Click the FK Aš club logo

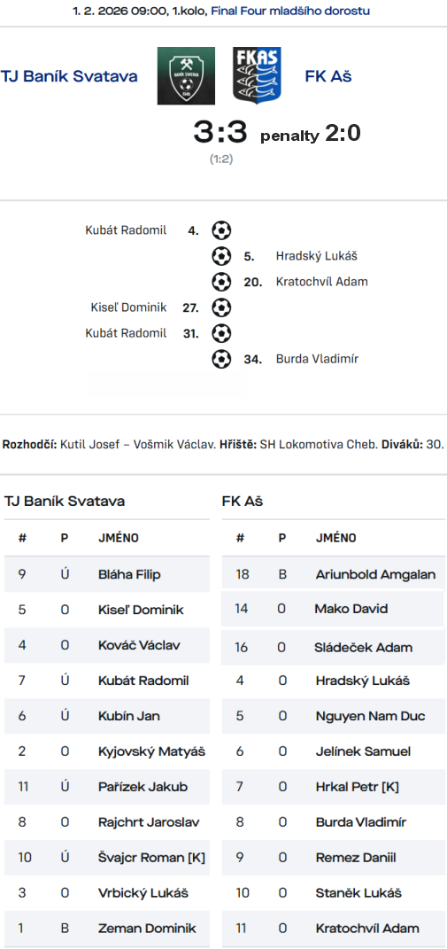(x=257, y=76)
